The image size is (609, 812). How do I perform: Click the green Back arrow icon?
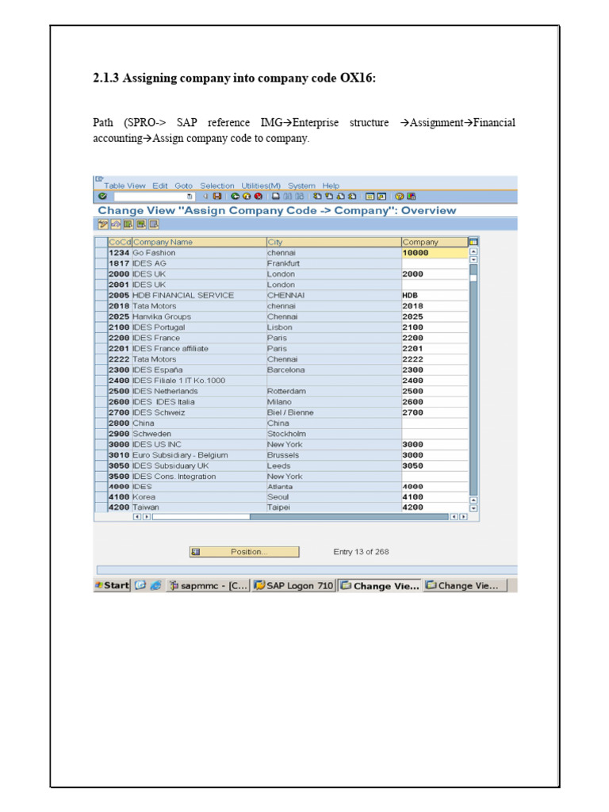[x=235, y=197]
